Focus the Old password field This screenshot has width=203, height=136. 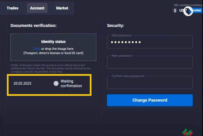tap(150, 42)
